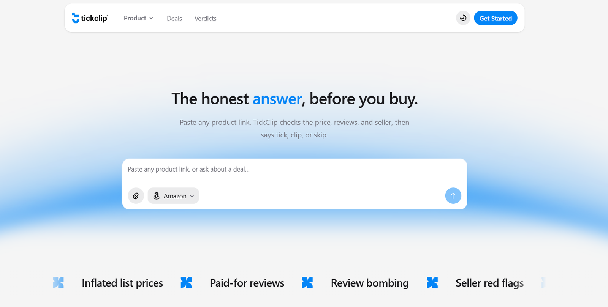Viewport: 608px width, 307px height.
Task: Open the Product dropdown menu
Action: tap(138, 18)
